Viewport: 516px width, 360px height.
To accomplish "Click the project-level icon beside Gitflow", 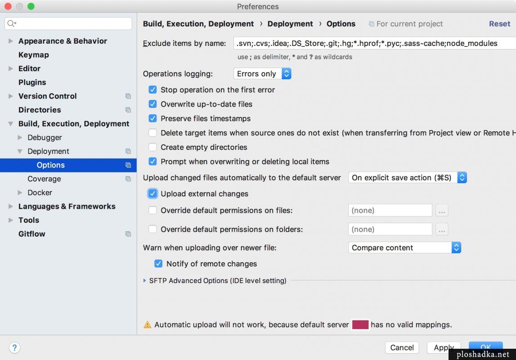I will pyautogui.click(x=128, y=234).
